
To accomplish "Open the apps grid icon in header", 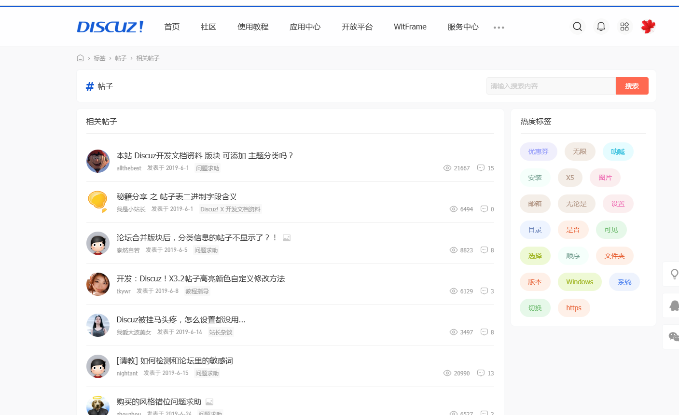I will 624,27.
